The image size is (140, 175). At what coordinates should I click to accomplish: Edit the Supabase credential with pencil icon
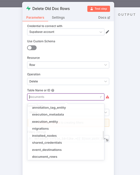pos(107,32)
